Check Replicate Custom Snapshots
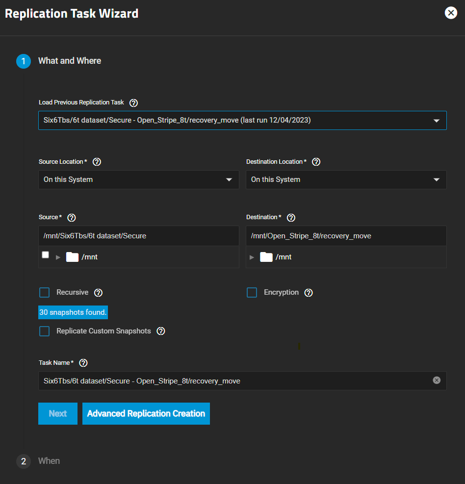This screenshot has height=484, width=465. point(45,331)
